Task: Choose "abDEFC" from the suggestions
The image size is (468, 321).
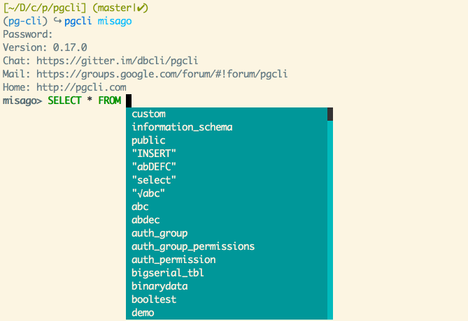Action: [x=154, y=167]
